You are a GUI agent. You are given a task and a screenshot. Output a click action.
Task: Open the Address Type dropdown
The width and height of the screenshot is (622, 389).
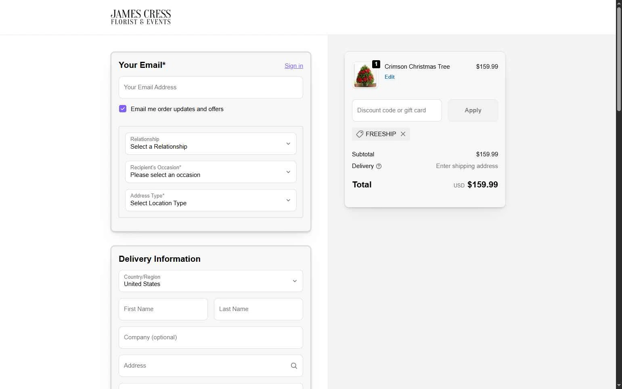[211, 200]
